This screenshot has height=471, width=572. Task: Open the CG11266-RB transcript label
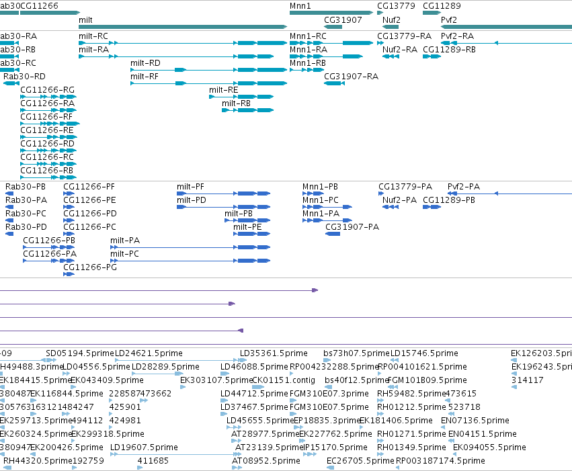point(46,171)
